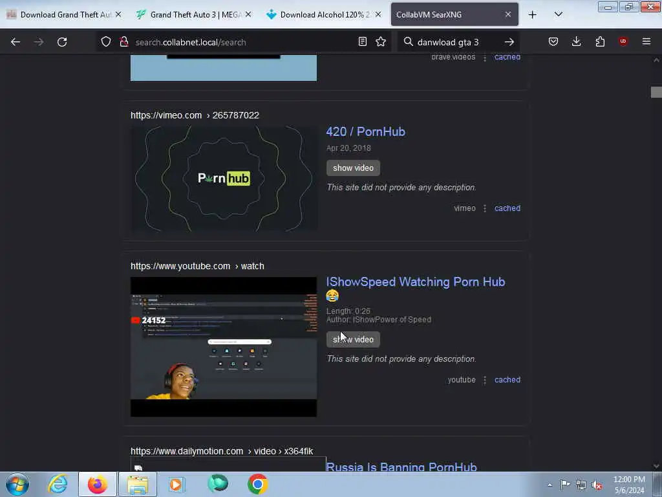Open the brave.videos result's three-dot options

click(x=485, y=58)
